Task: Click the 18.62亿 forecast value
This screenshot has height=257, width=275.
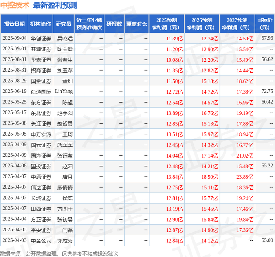Action: pos(245,81)
